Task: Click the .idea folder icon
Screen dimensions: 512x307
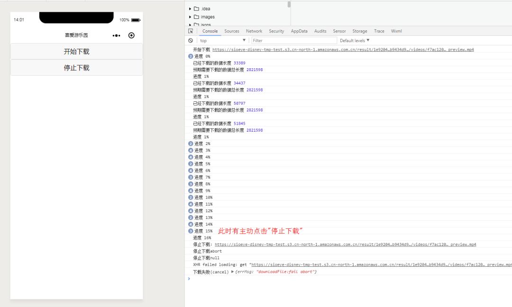Action: coord(197,9)
